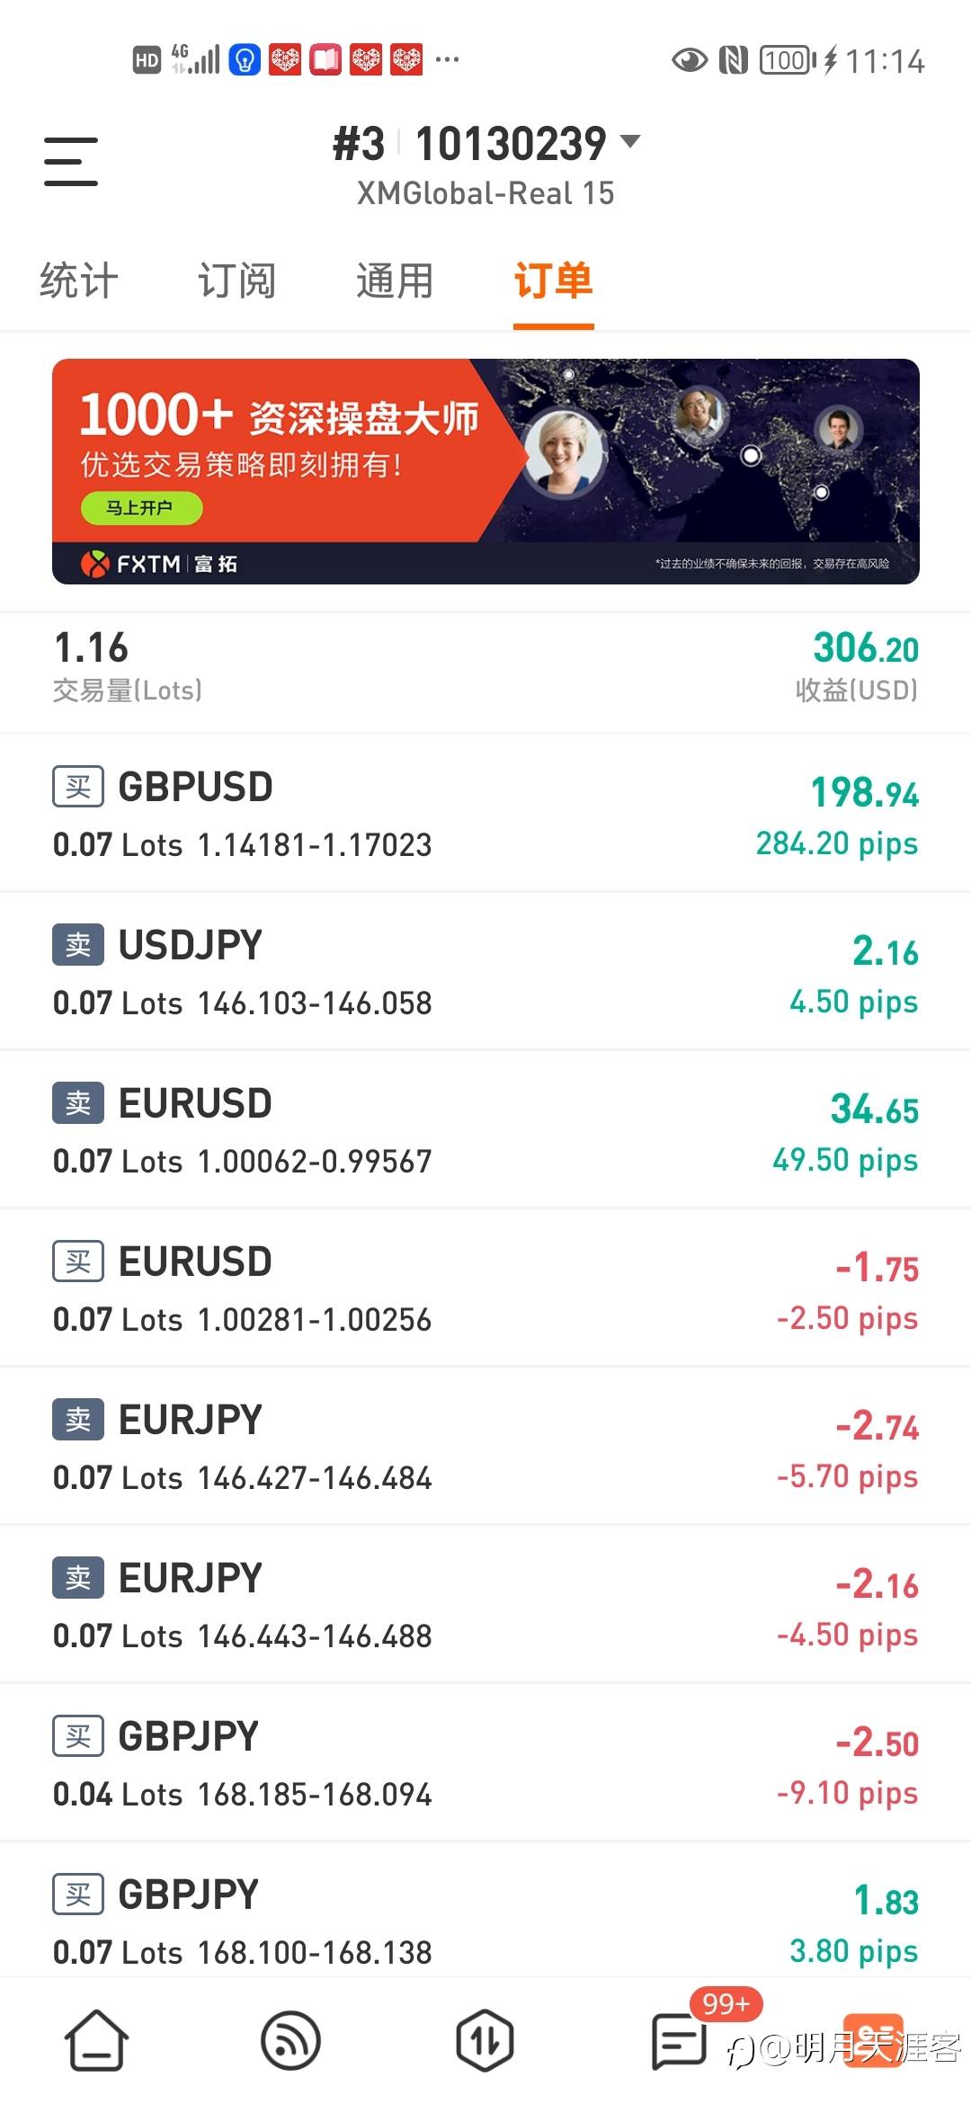Open the 通用 tab
971x2104 pixels.
pos(395,281)
